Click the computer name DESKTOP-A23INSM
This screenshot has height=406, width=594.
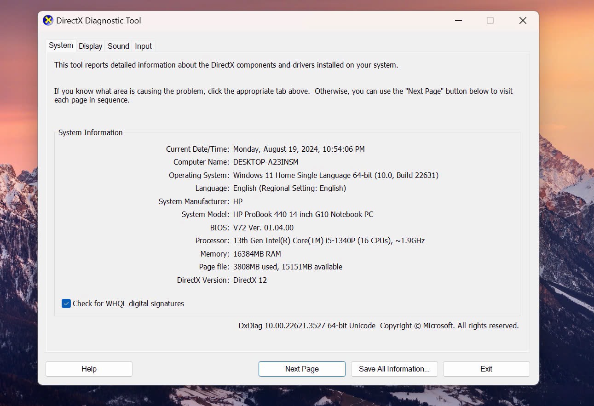(x=265, y=162)
